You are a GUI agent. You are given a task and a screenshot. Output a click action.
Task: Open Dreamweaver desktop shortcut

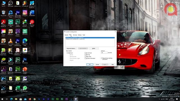(x=18, y=70)
